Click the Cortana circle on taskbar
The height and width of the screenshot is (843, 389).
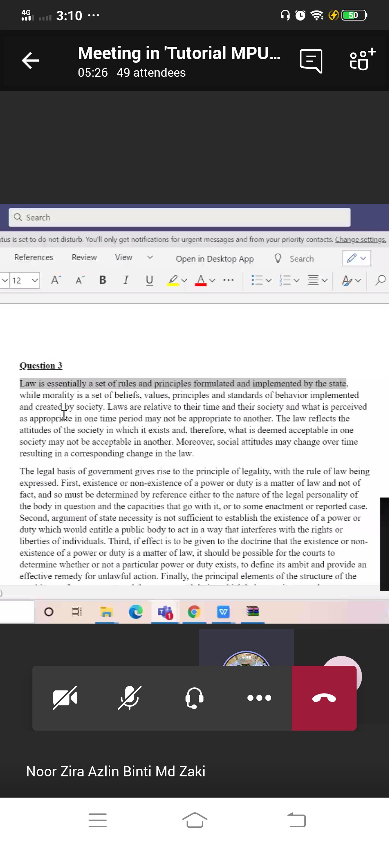click(x=49, y=612)
